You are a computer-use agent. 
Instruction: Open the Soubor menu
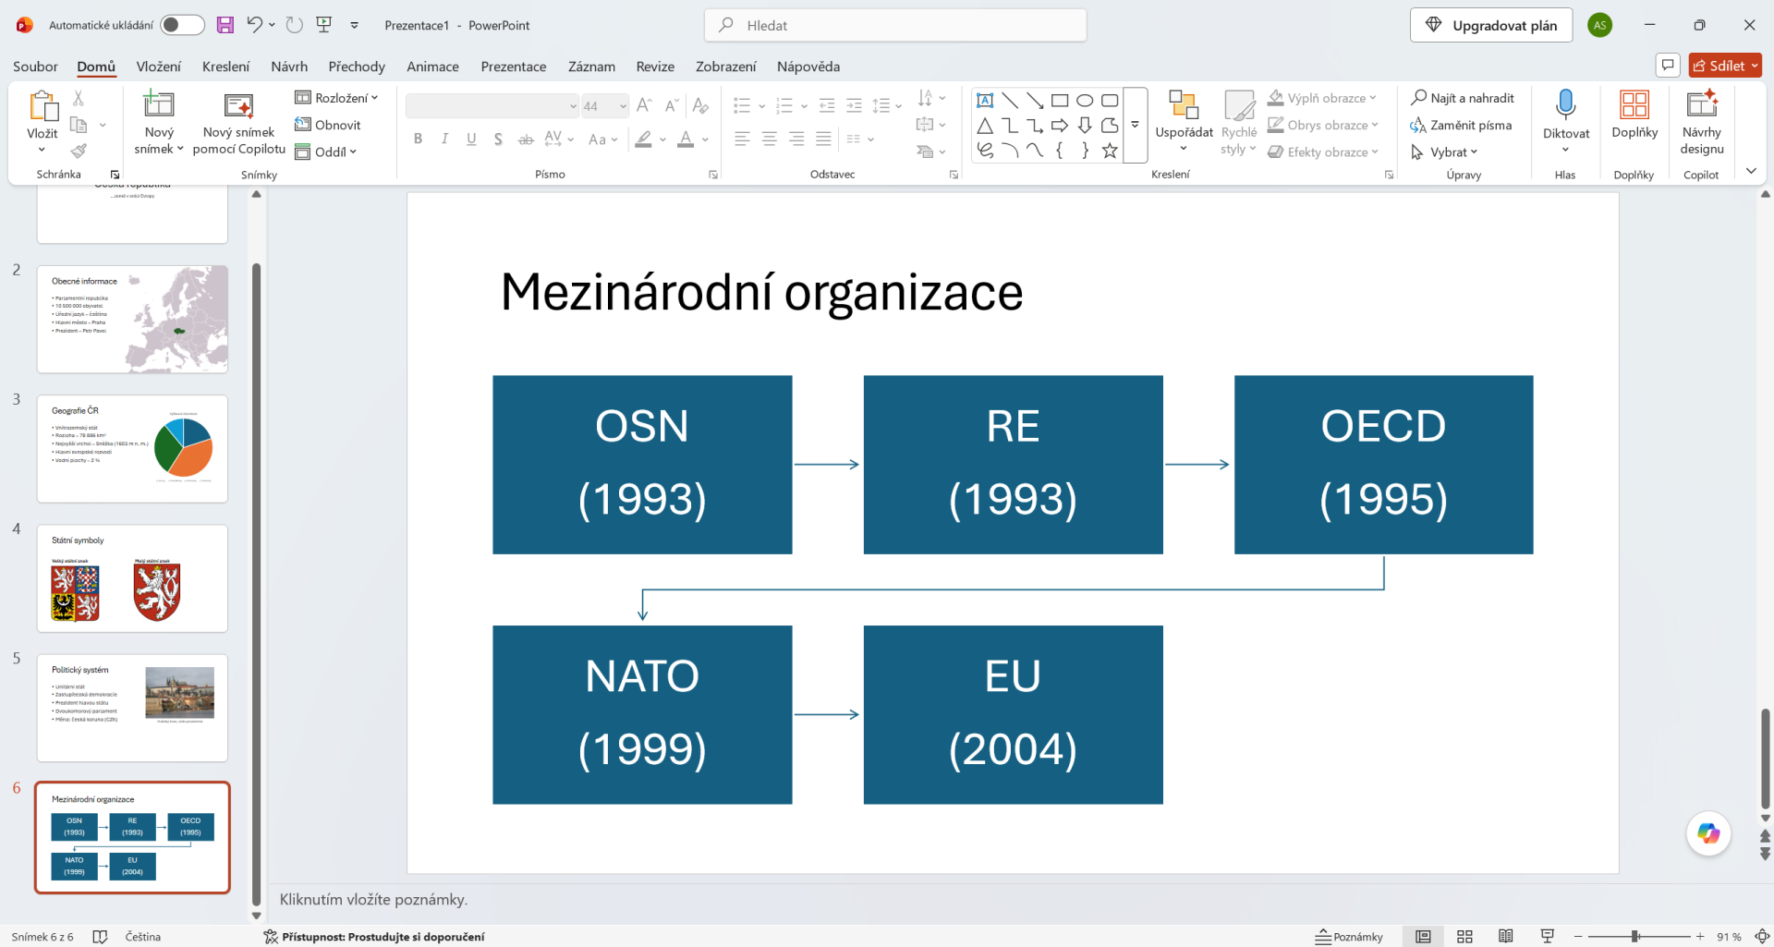[35, 67]
